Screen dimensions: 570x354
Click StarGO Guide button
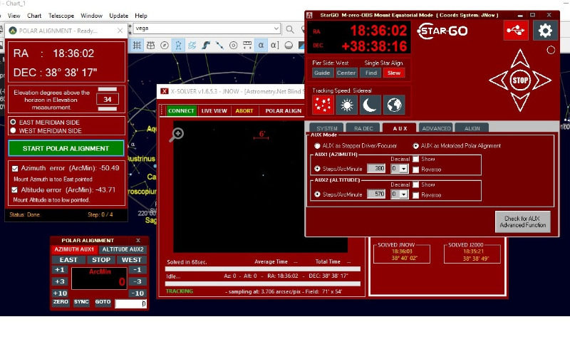pos(322,73)
